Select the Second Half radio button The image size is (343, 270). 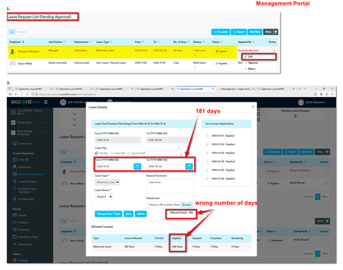pyautogui.click(x=129, y=153)
